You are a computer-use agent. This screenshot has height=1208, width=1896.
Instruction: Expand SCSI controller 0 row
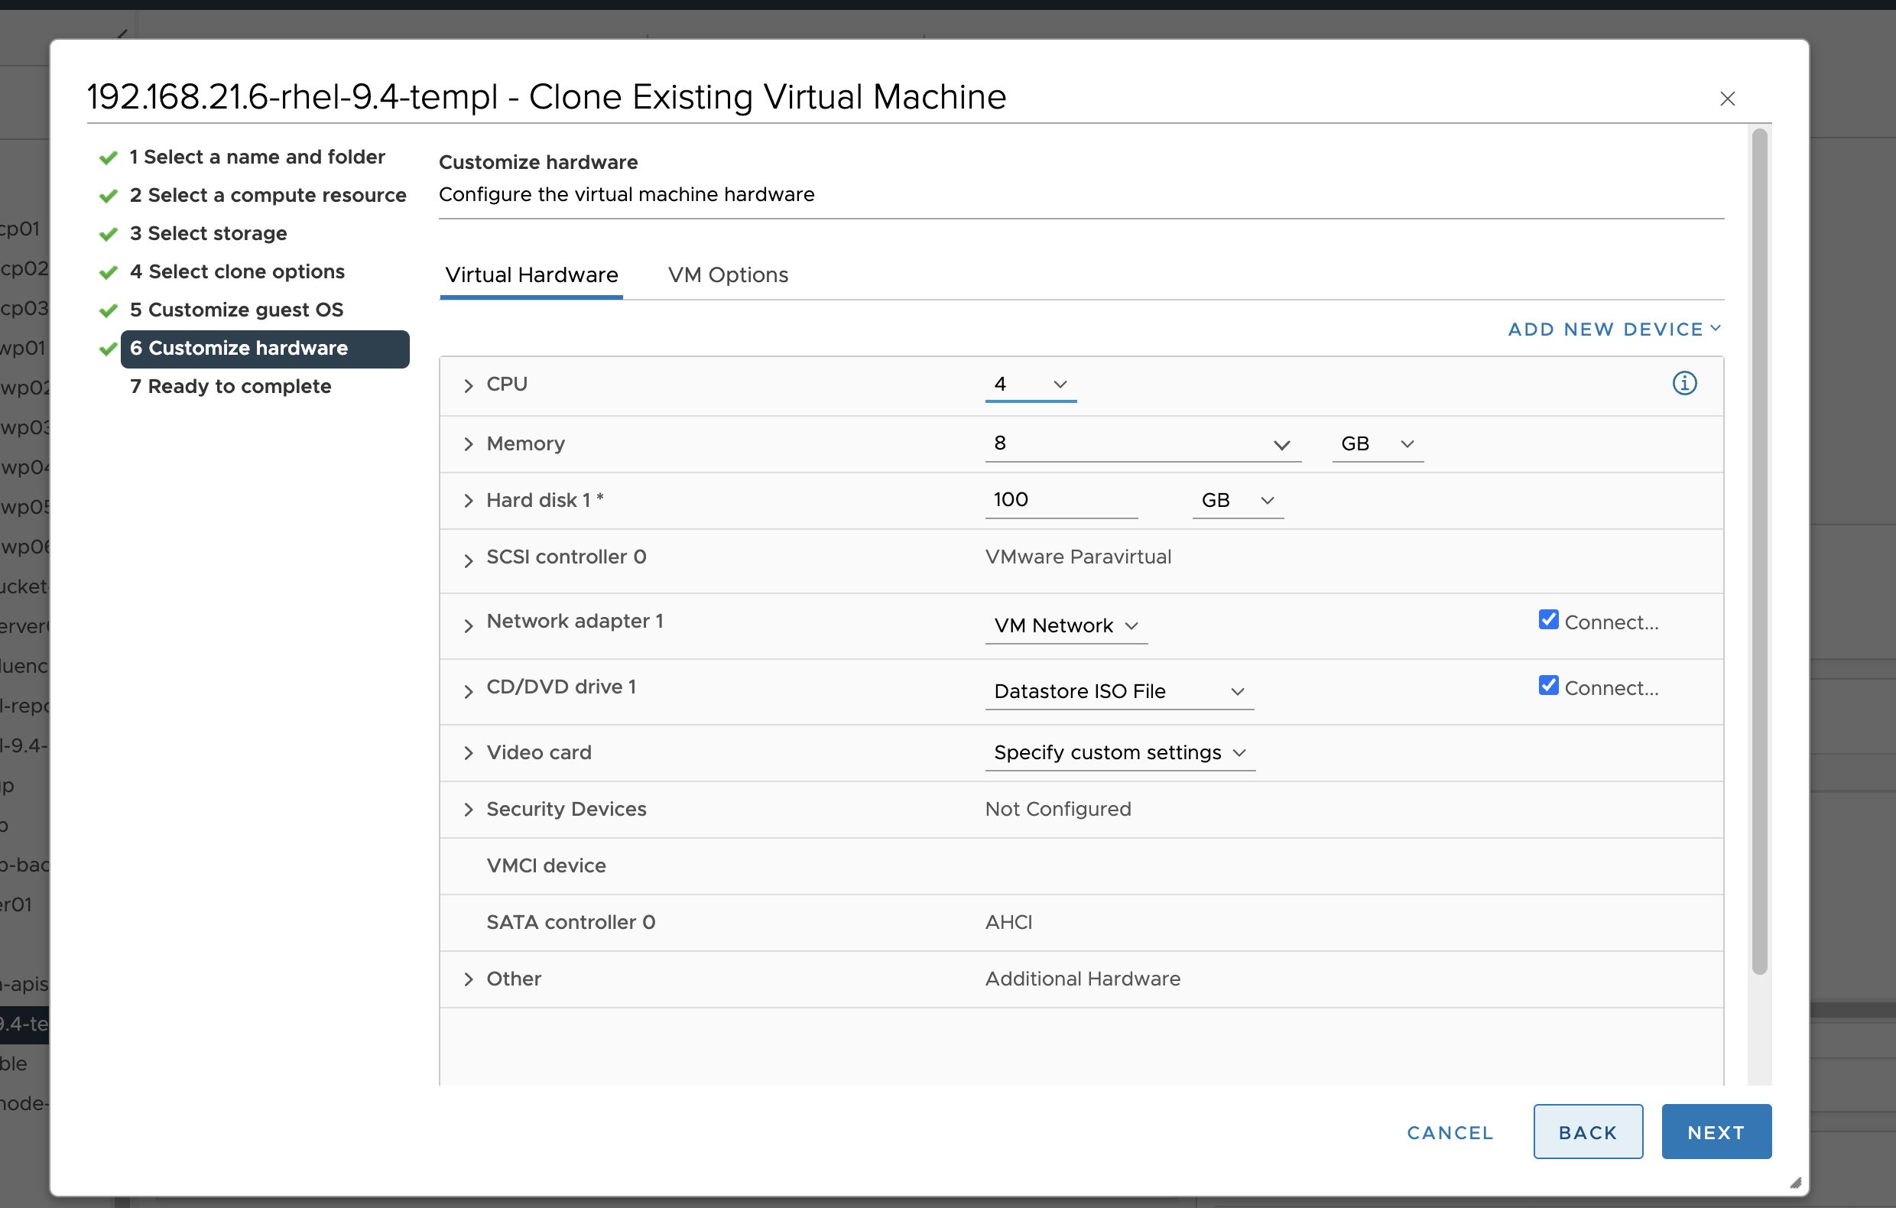[469, 560]
